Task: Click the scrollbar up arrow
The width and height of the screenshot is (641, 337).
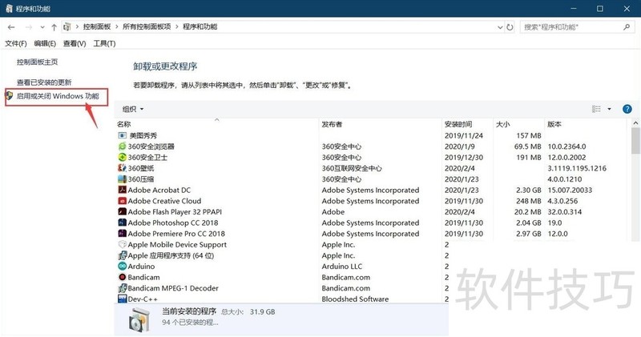Action: (x=635, y=123)
